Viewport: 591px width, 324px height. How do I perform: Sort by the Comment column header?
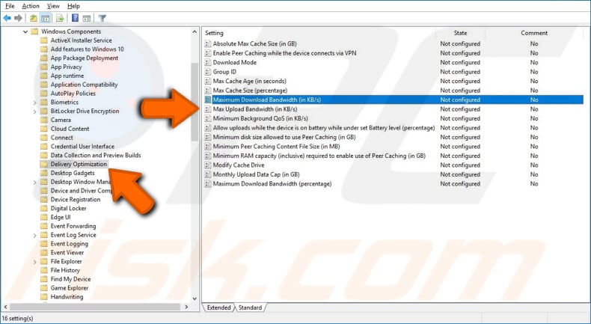click(534, 33)
